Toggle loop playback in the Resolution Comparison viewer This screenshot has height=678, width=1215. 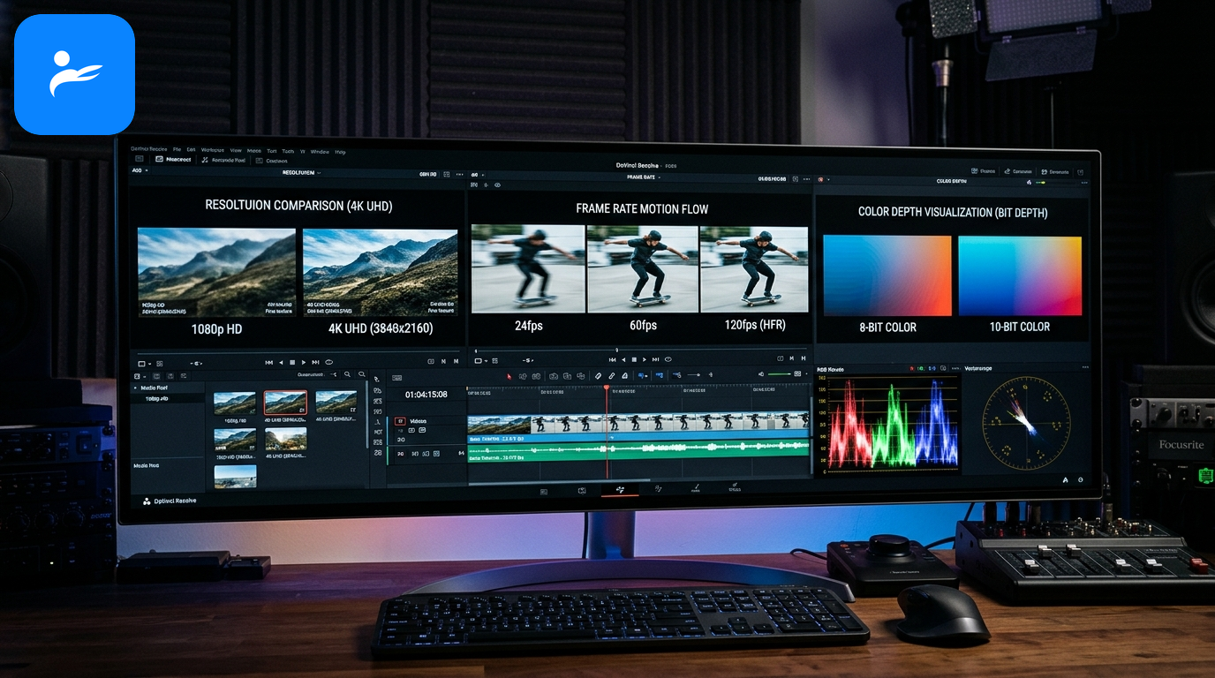click(328, 362)
